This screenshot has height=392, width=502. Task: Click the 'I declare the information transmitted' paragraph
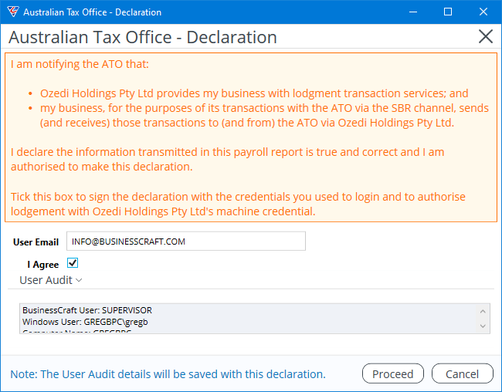[x=227, y=160]
